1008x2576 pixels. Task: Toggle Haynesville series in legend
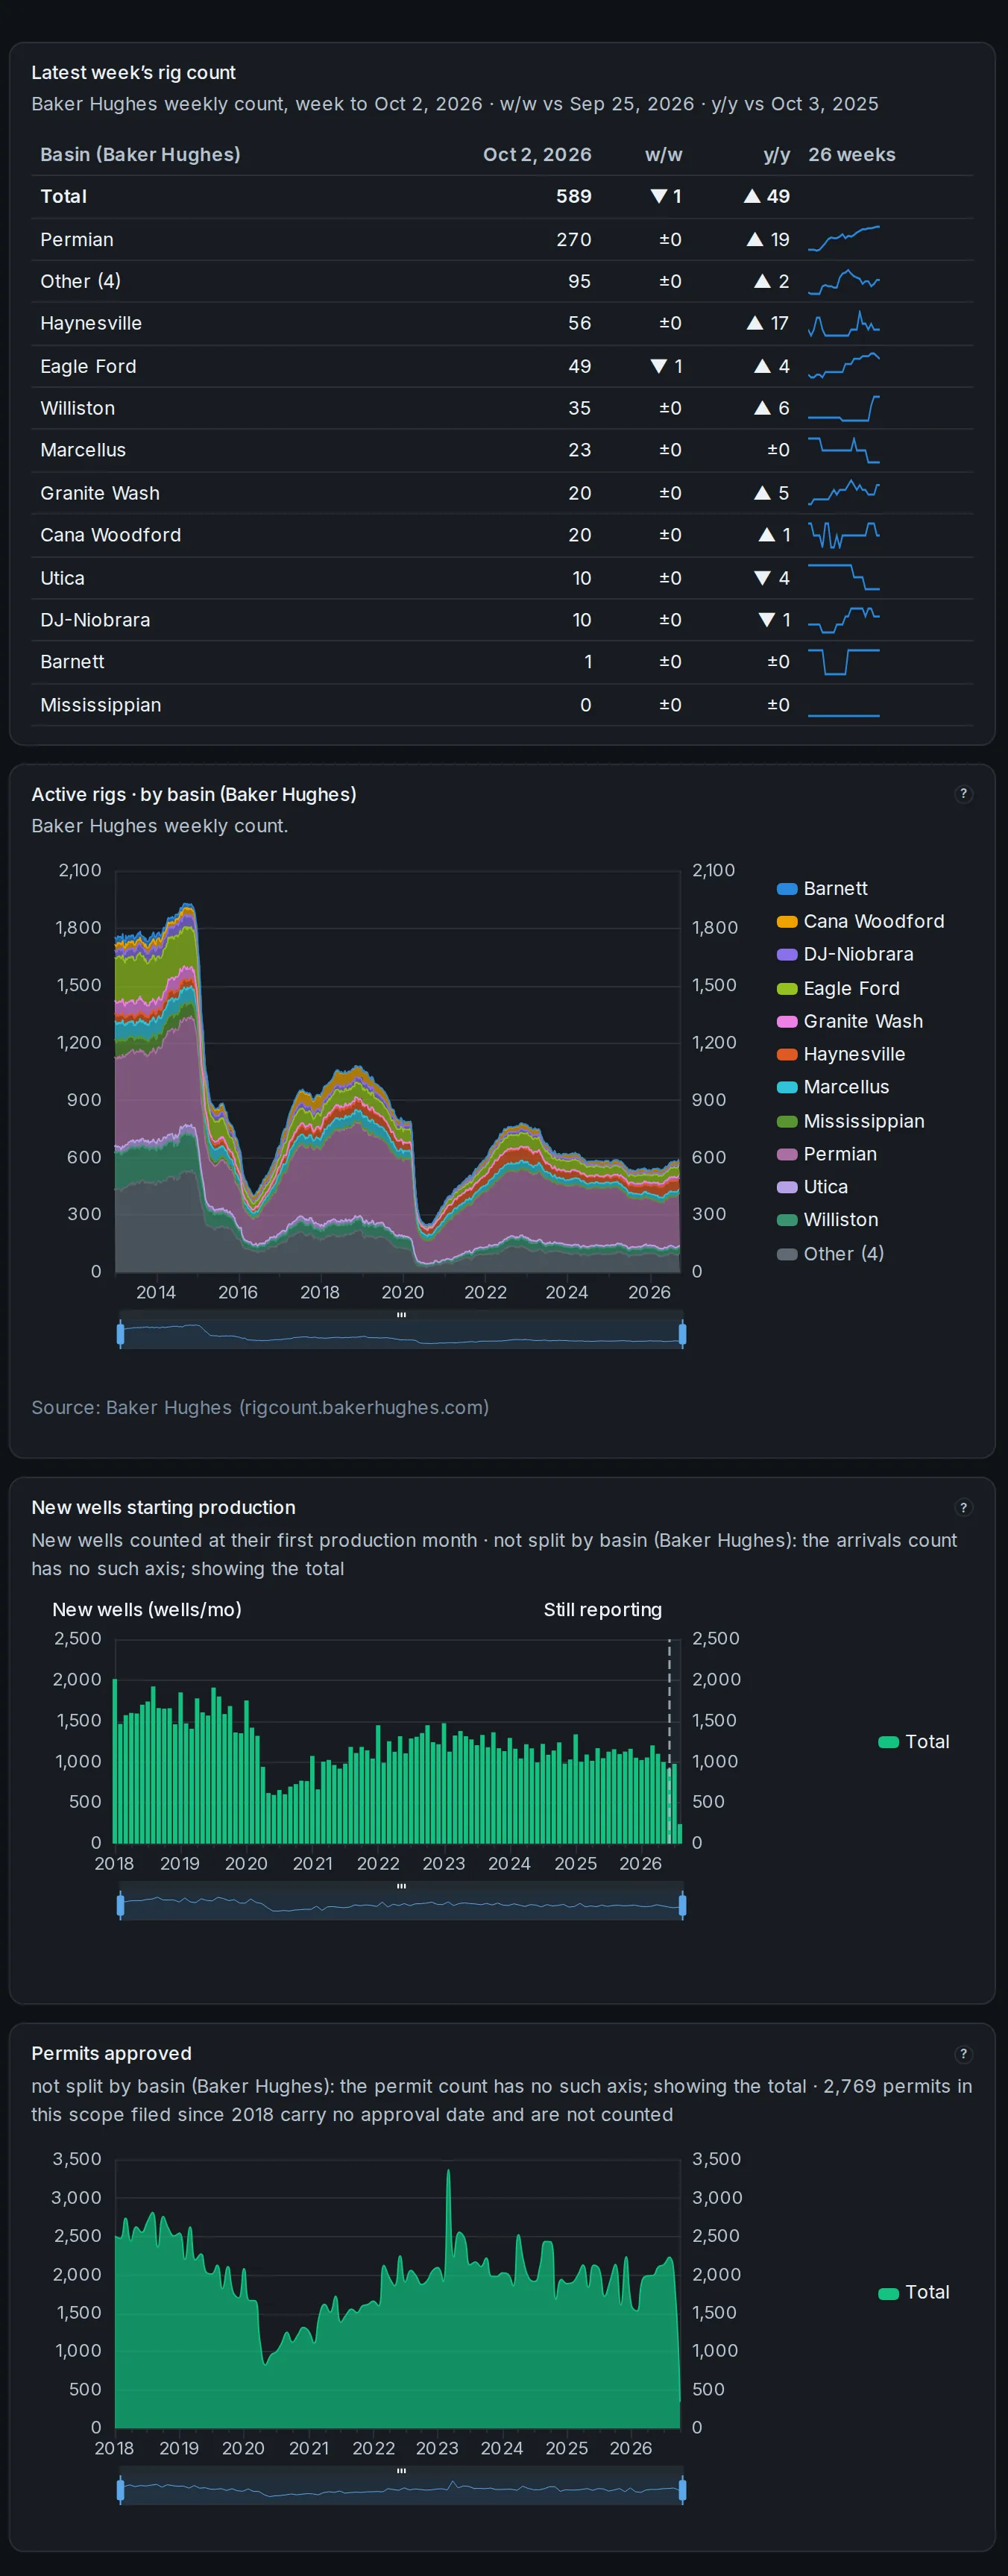(841, 1054)
